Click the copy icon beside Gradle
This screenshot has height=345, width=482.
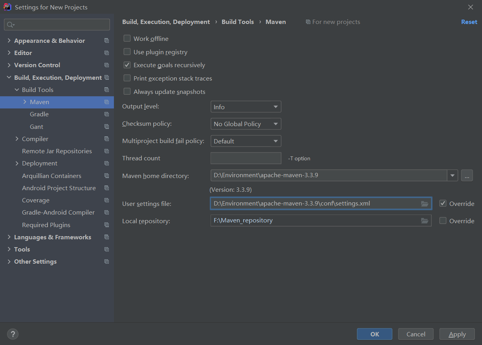[x=106, y=114]
